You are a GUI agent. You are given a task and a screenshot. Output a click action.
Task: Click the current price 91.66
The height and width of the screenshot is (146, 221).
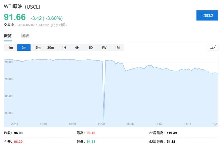click(x=15, y=17)
